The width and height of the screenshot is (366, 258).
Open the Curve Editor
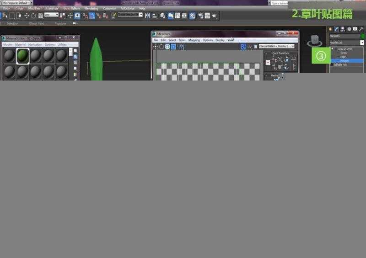coord(178,16)
